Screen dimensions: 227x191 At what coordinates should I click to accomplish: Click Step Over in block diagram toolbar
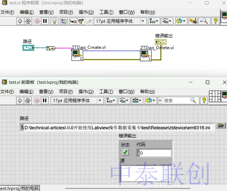tap(81, 21)
